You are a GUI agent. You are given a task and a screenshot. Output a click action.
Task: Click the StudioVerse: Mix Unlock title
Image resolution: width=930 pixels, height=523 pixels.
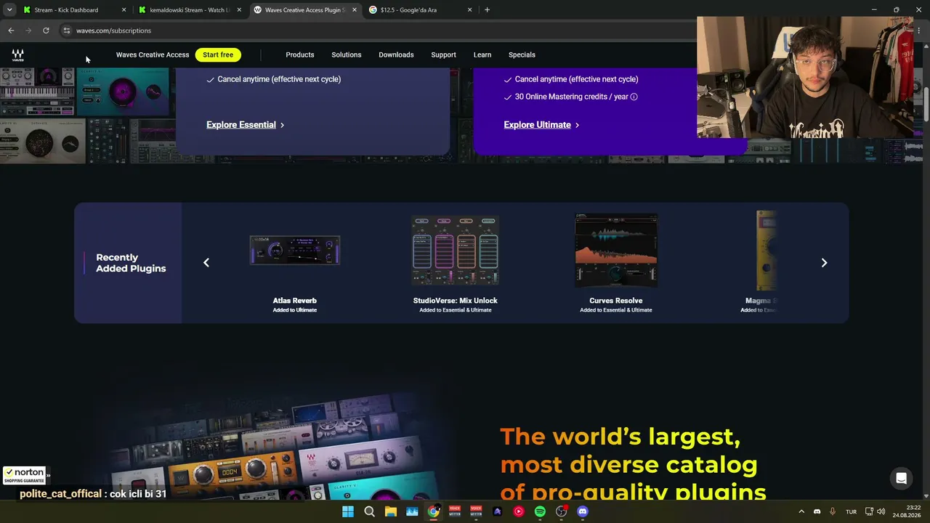[456, 301]
